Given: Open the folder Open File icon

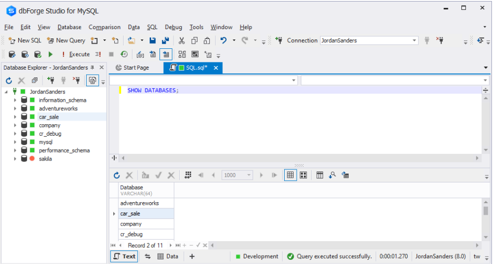Looking at the screenshot, I should pyautogui.click(x=131, y=41).
